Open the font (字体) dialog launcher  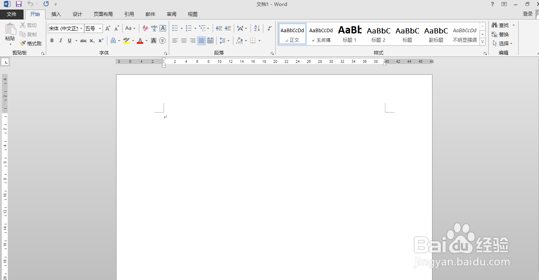[x=166, y=53]
